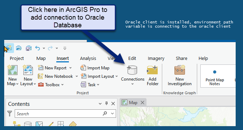Undo the last action
This screenshot has width=243, height=130.
pyautogui.click(x=38, y=48)
